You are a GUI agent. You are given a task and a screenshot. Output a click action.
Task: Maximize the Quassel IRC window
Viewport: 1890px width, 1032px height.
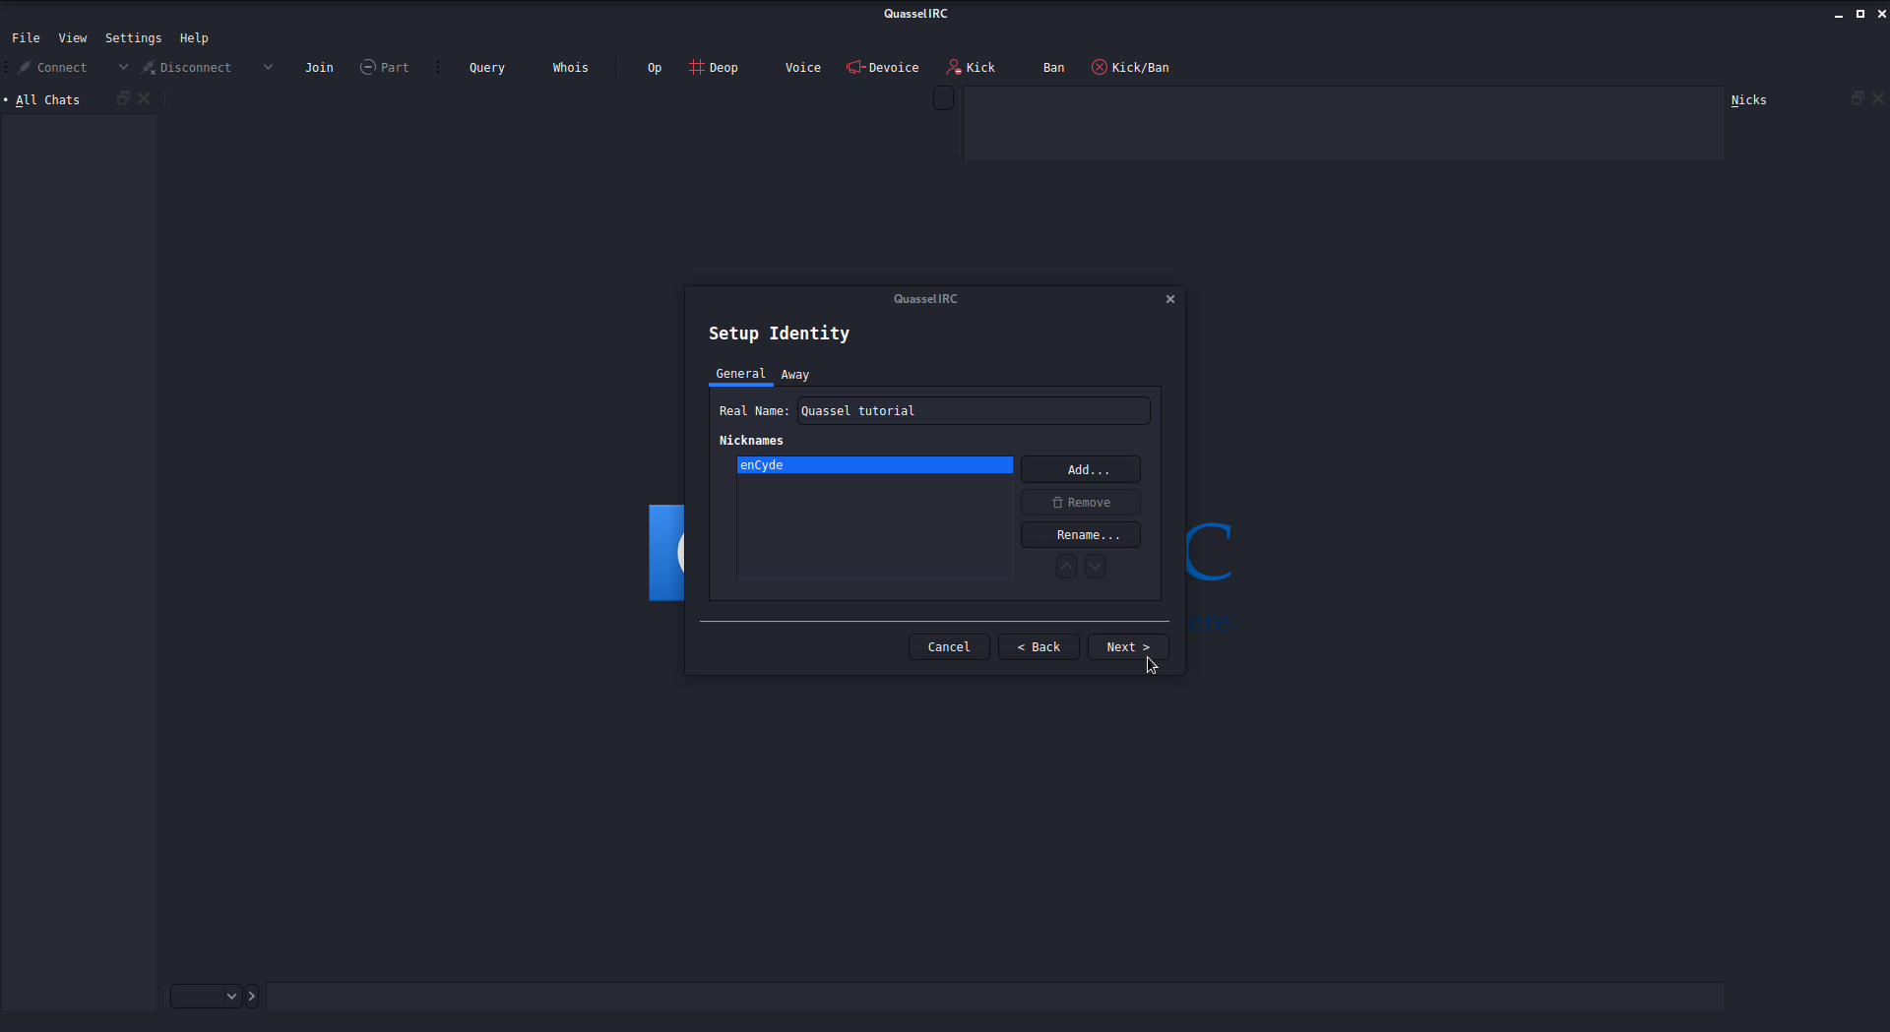point(1859,14)
